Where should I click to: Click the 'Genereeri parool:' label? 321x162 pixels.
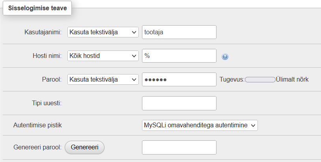point(37,147)
